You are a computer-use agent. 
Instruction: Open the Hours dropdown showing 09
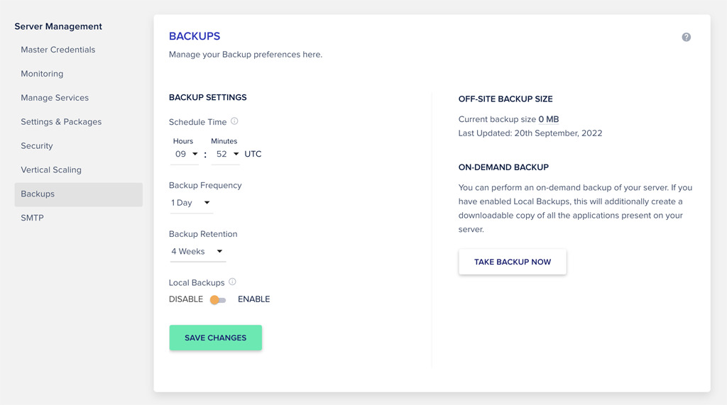pyautogui.click(x=185, y=155)
